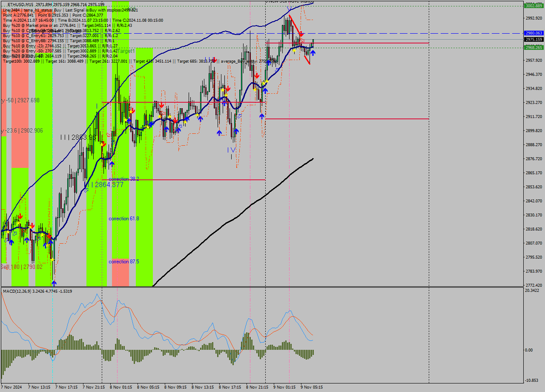Click the 2772.420 price axis value
This screenshot has width=545, height=392.
point(534,285)
